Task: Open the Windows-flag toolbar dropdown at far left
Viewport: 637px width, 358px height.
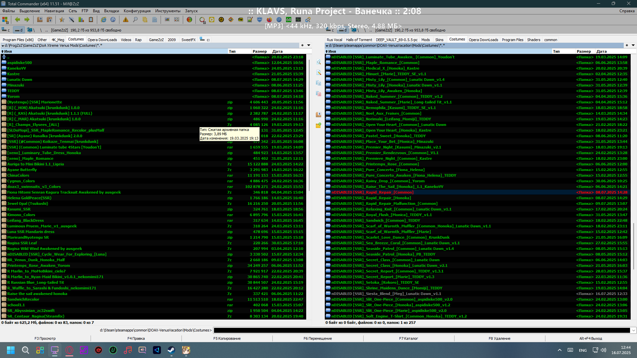Action: click(x=5, y=20)
